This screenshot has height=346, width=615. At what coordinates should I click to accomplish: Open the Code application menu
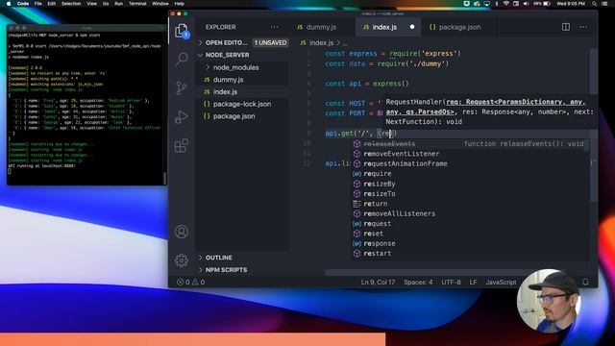[x=23, y=4]
